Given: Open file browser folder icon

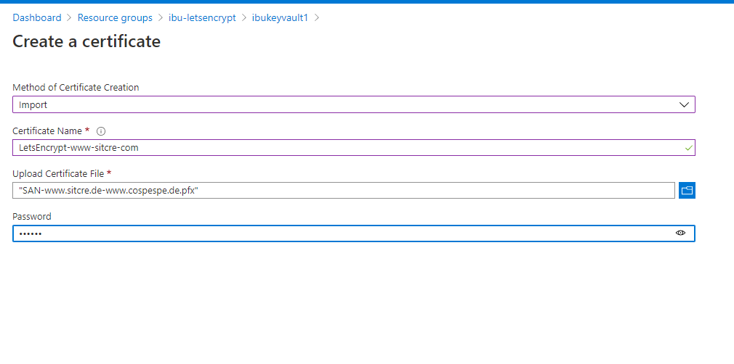Looking at the screenshot, I should pyautogui.click(x=687, y=190).
